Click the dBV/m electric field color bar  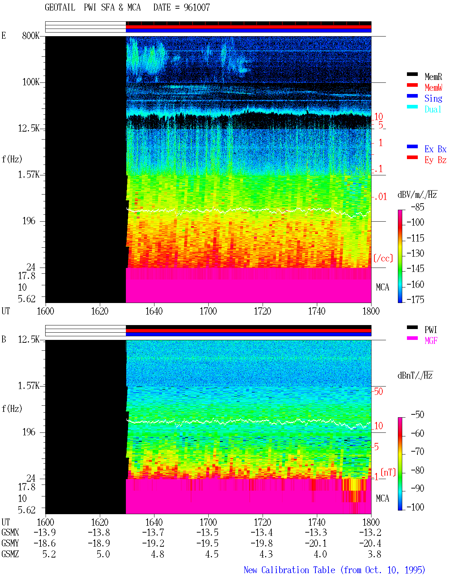click(x=400, y=256)
